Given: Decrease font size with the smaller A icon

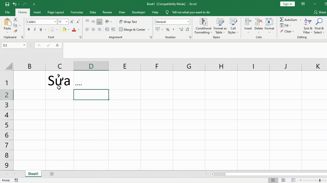Looking at the screenshot, I should [78, 22].
